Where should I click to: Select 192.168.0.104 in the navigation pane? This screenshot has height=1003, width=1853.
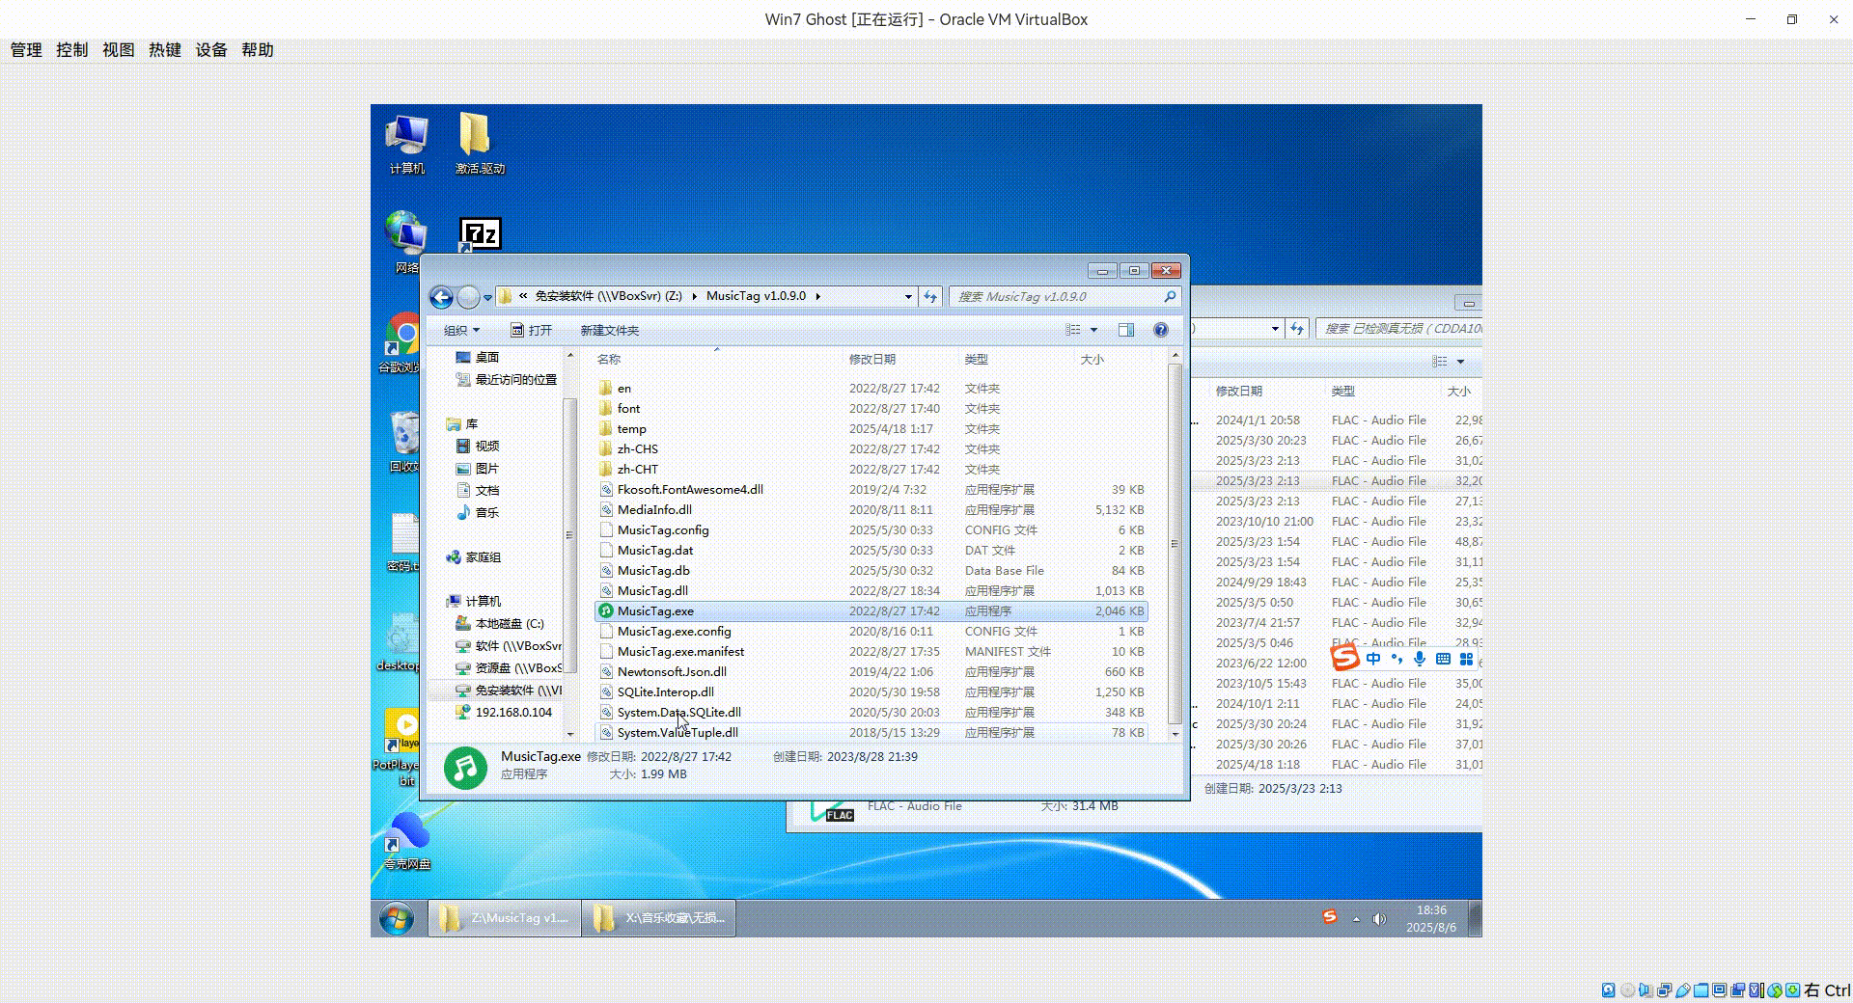click(x=504, y=712)
